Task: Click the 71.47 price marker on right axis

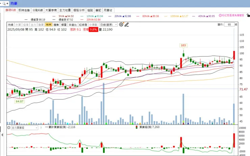Action: (243, 89)
